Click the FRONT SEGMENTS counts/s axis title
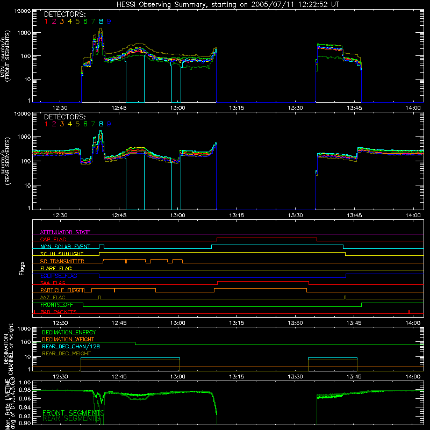The height and width of the screenshot is (430, 430). coord(5,56)
